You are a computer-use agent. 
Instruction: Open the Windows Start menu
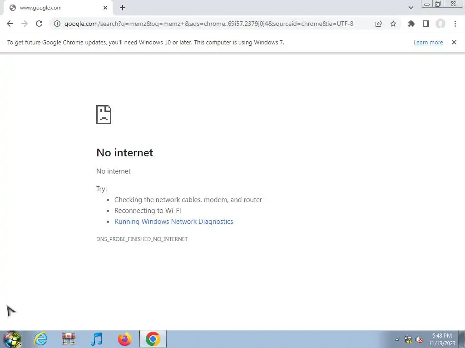[12, 339]
